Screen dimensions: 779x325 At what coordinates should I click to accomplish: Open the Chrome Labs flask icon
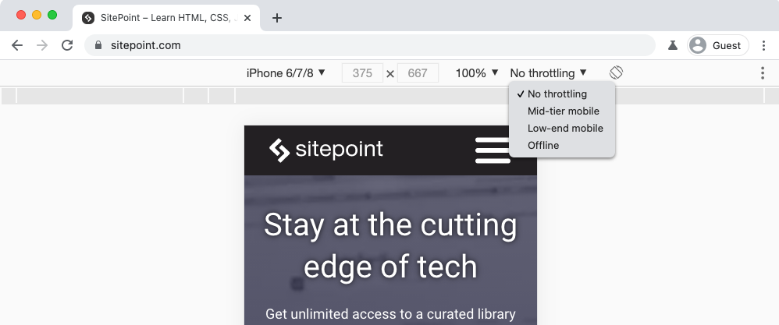(672, 46)
